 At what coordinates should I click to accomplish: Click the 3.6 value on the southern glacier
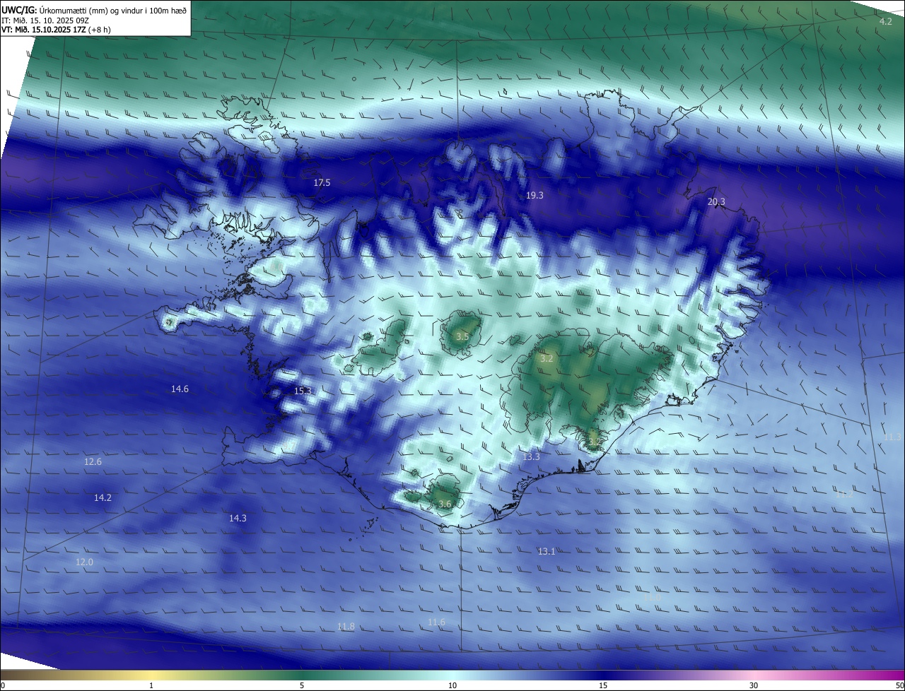click(x=445, y=504)
